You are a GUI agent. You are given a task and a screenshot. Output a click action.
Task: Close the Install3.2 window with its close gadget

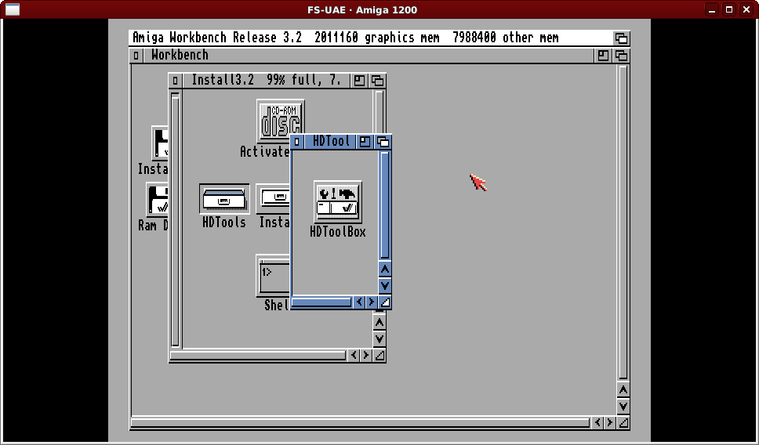(175, 80)
